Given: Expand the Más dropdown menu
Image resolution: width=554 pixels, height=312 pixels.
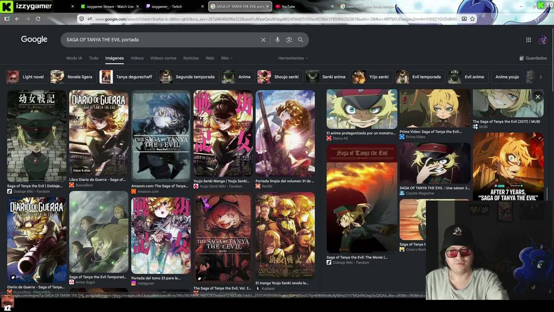Looking at the screenshot, I should tap(227, 58).
